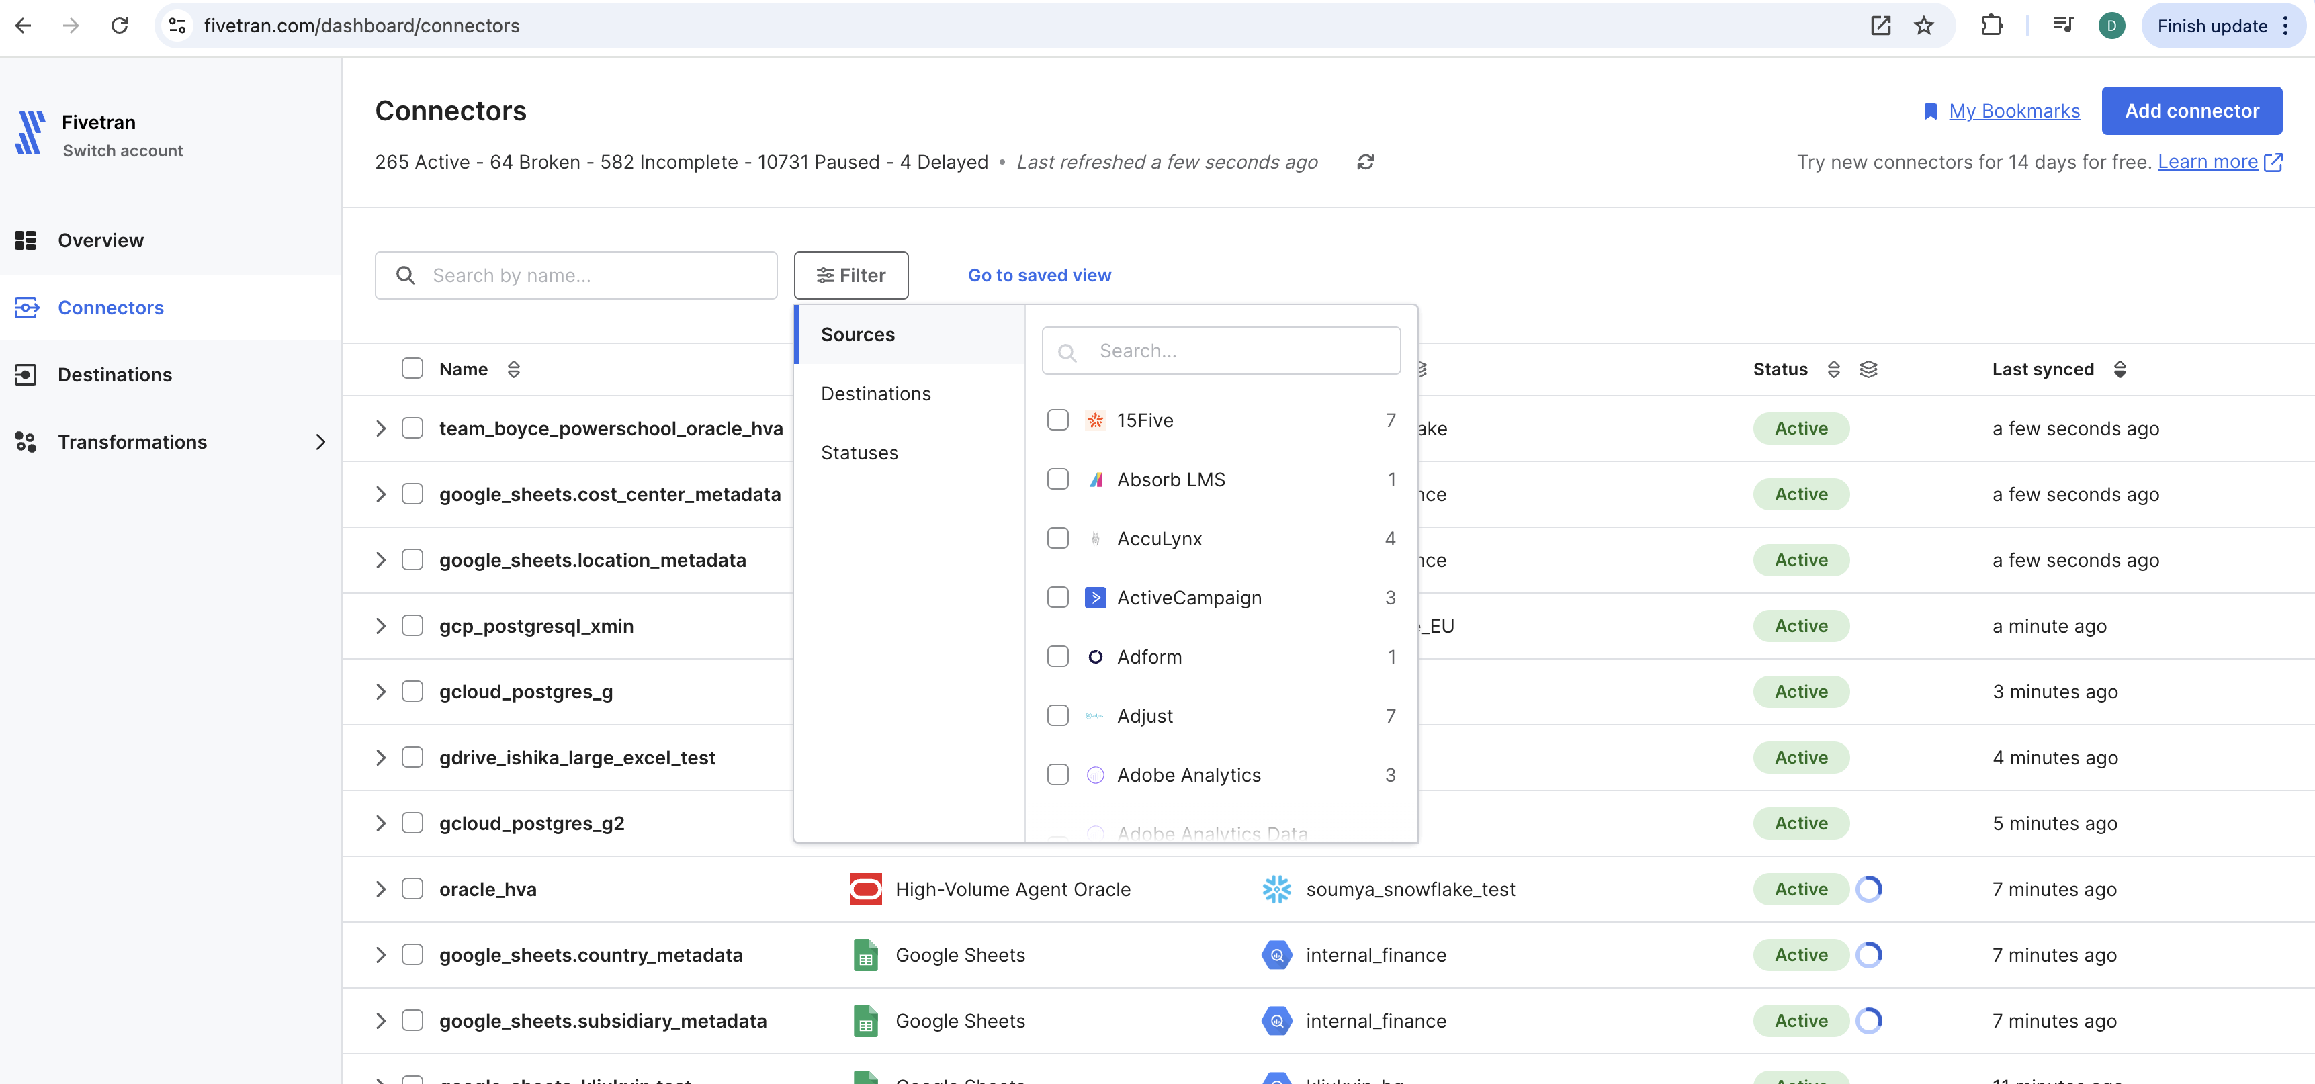Open Destinations in the sidebar
The width and height of the screenshot is (2315, 1084).
click(171, 375)
